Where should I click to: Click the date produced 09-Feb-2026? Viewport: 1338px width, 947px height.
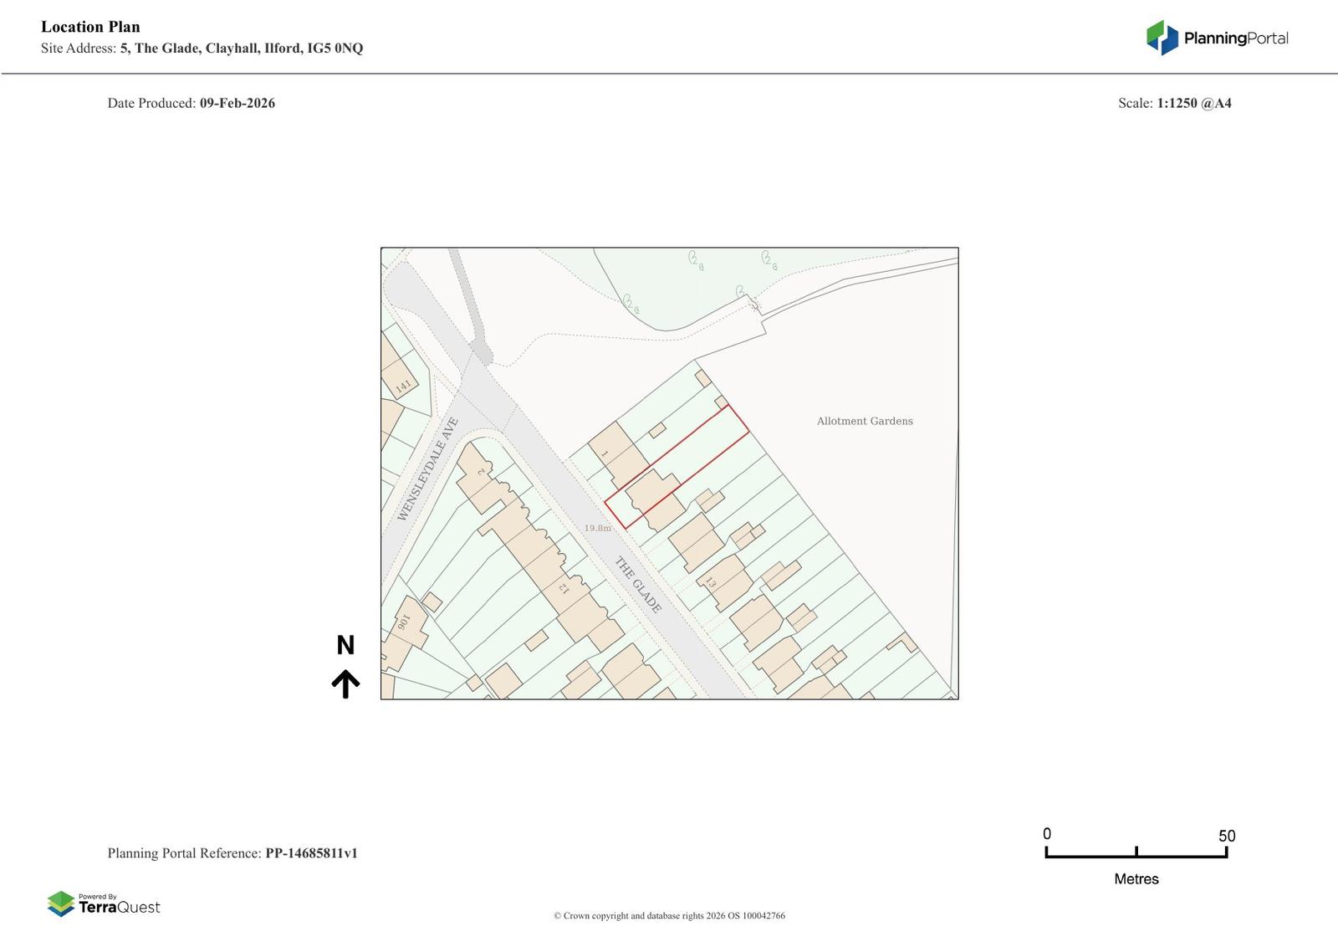pos(237,103)
